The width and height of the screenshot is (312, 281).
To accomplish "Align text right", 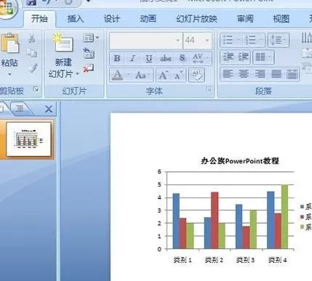I will (x=260, y=74).
